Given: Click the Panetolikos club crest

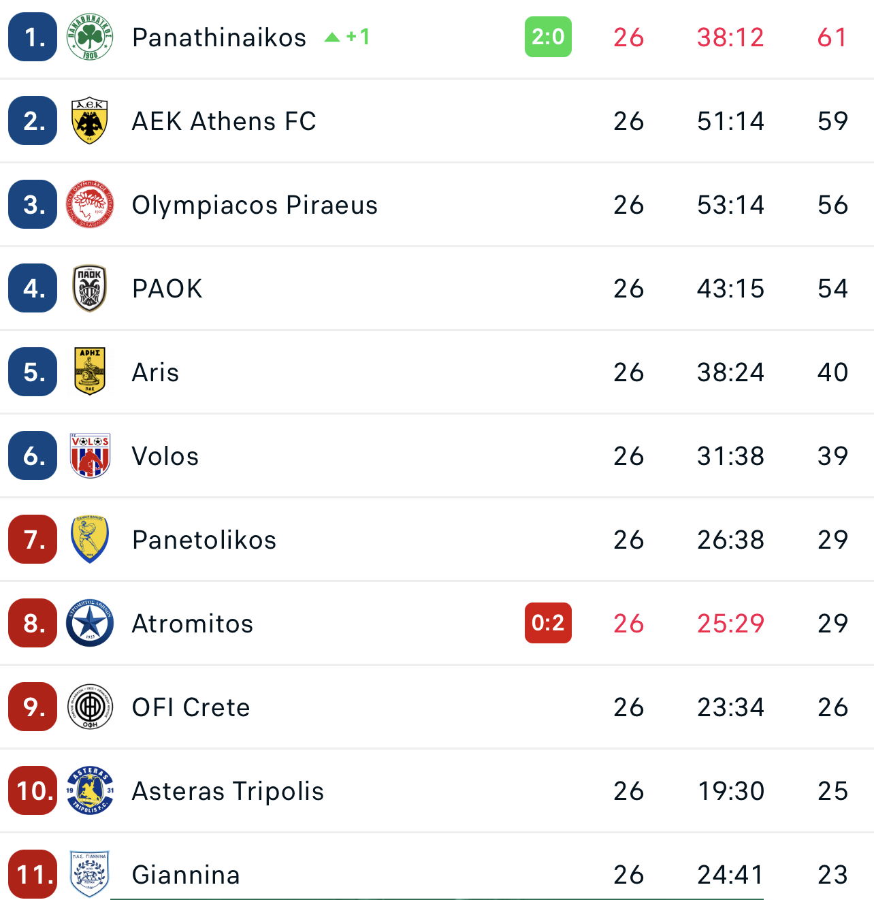Looking at the screenshot, I should [90, 539].
